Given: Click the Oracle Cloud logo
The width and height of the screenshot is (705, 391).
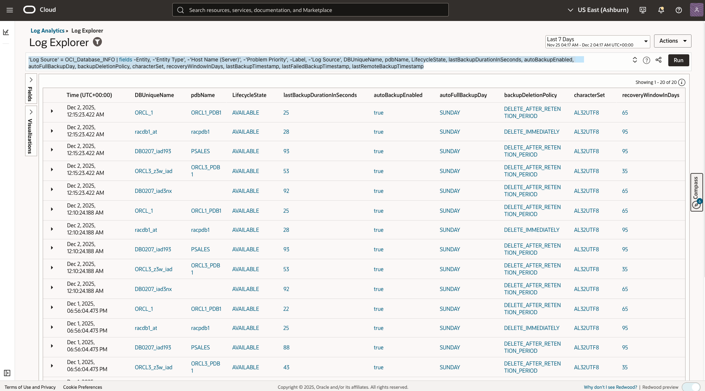Looking at the screenshot, I should pyautogui.click(x=29, y=10).
